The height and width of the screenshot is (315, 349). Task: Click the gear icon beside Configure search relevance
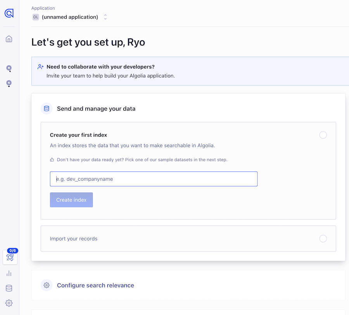tap(47, 285)
